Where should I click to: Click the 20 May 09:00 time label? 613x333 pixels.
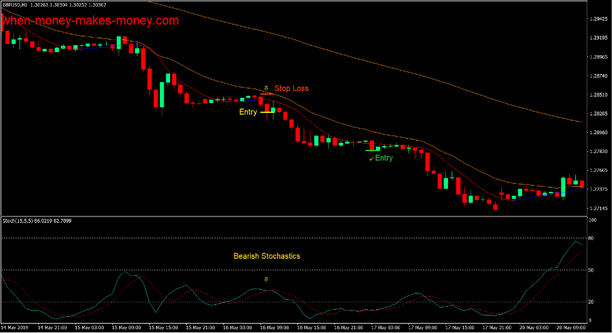pos(572,328)
